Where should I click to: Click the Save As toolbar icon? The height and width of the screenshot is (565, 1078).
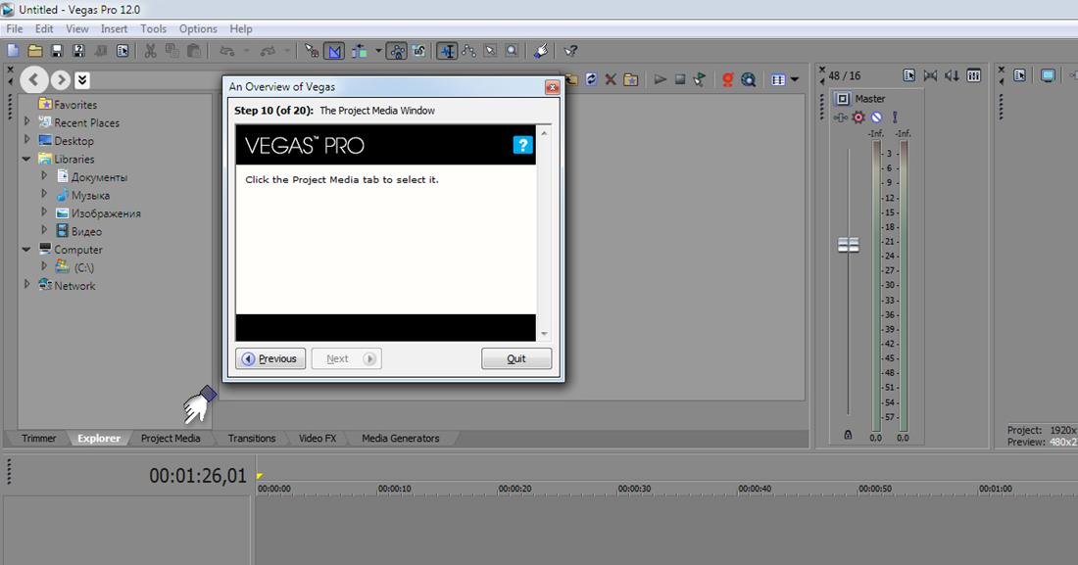tap(79, 51)
